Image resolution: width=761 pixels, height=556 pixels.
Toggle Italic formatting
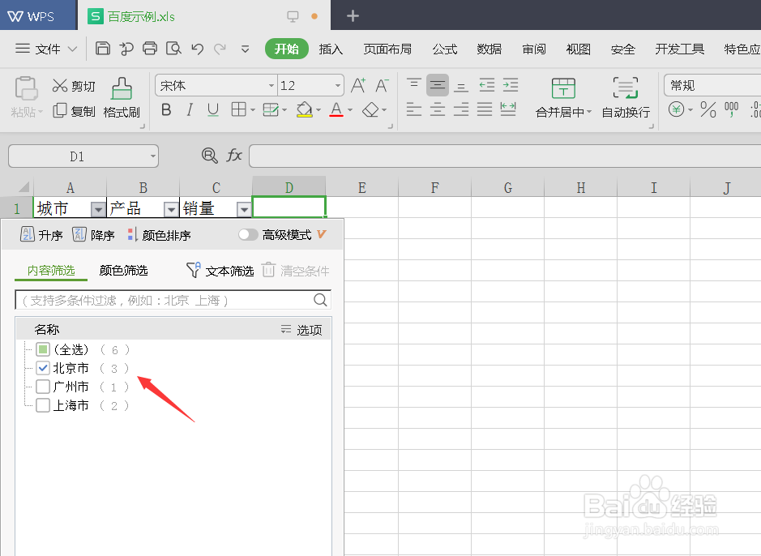(190, 110)
